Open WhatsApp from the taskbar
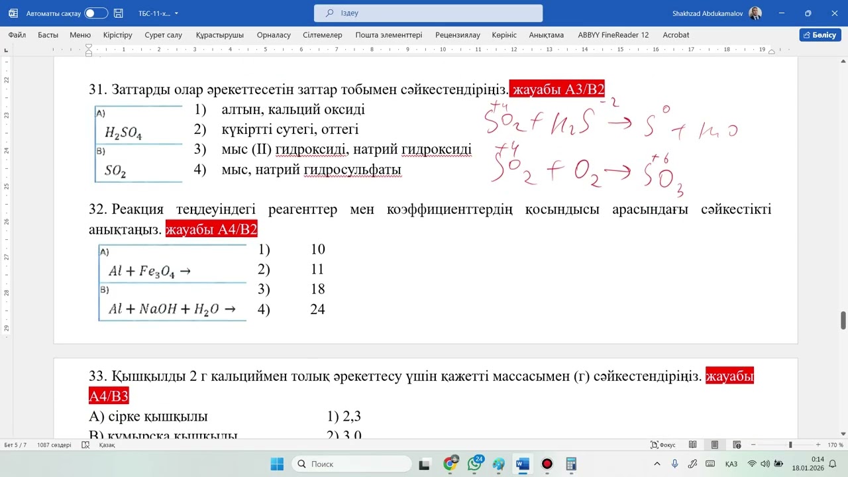848x477 pixels. 474,464
